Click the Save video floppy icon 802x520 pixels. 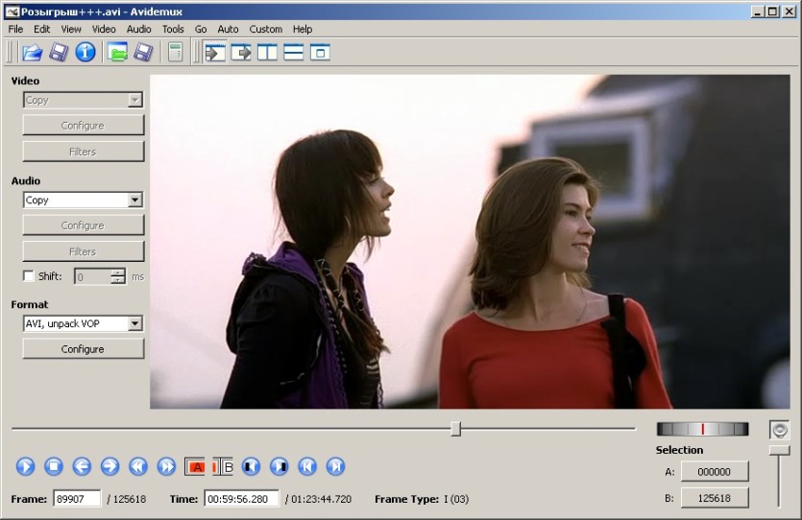tap(59, 52)
